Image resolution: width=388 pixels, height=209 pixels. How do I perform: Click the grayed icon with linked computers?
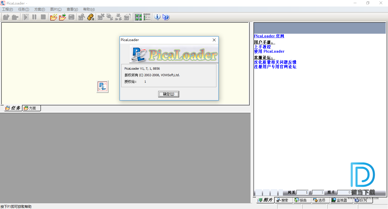tap(119, 17)
